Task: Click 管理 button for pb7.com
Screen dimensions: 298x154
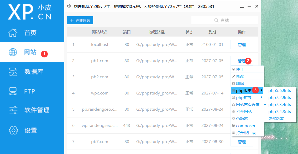Action: 242,142
